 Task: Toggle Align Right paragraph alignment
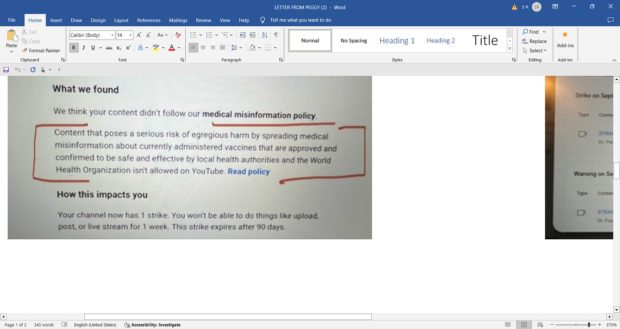point(212,48)
